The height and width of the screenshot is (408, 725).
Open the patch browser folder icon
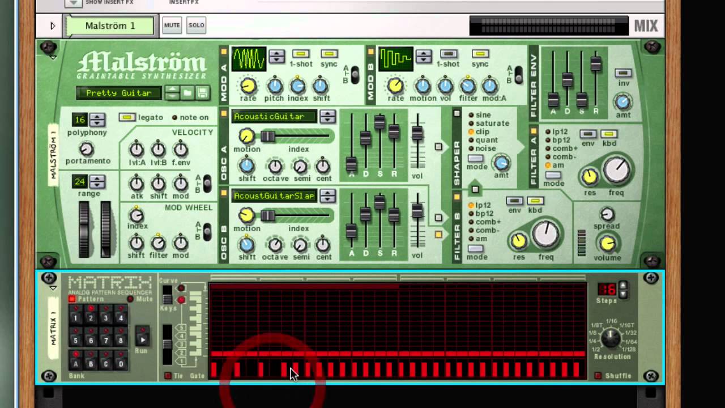click(x=187, y=93)
